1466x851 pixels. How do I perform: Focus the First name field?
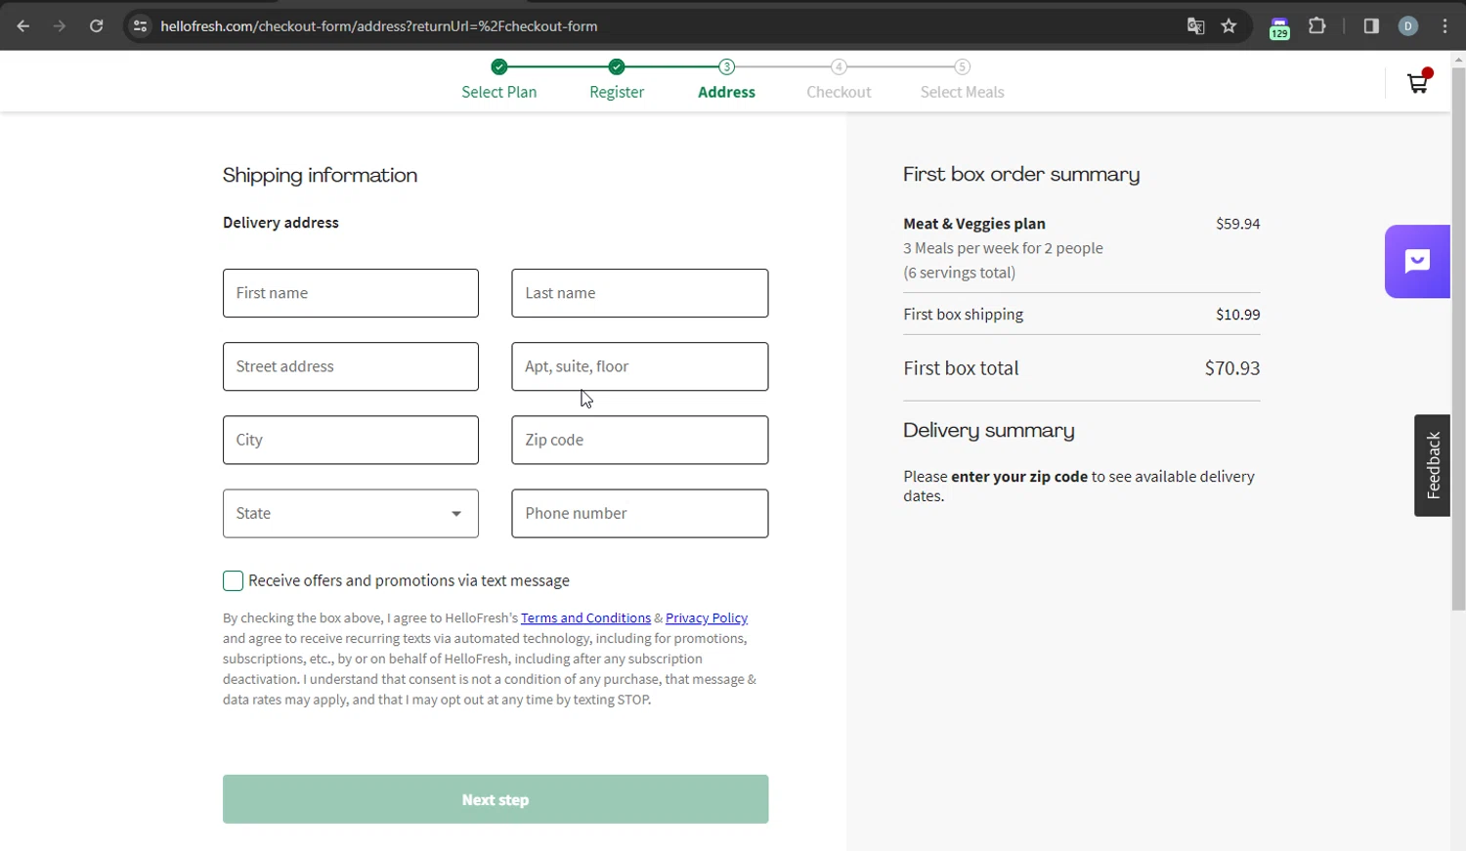(351, 293)
